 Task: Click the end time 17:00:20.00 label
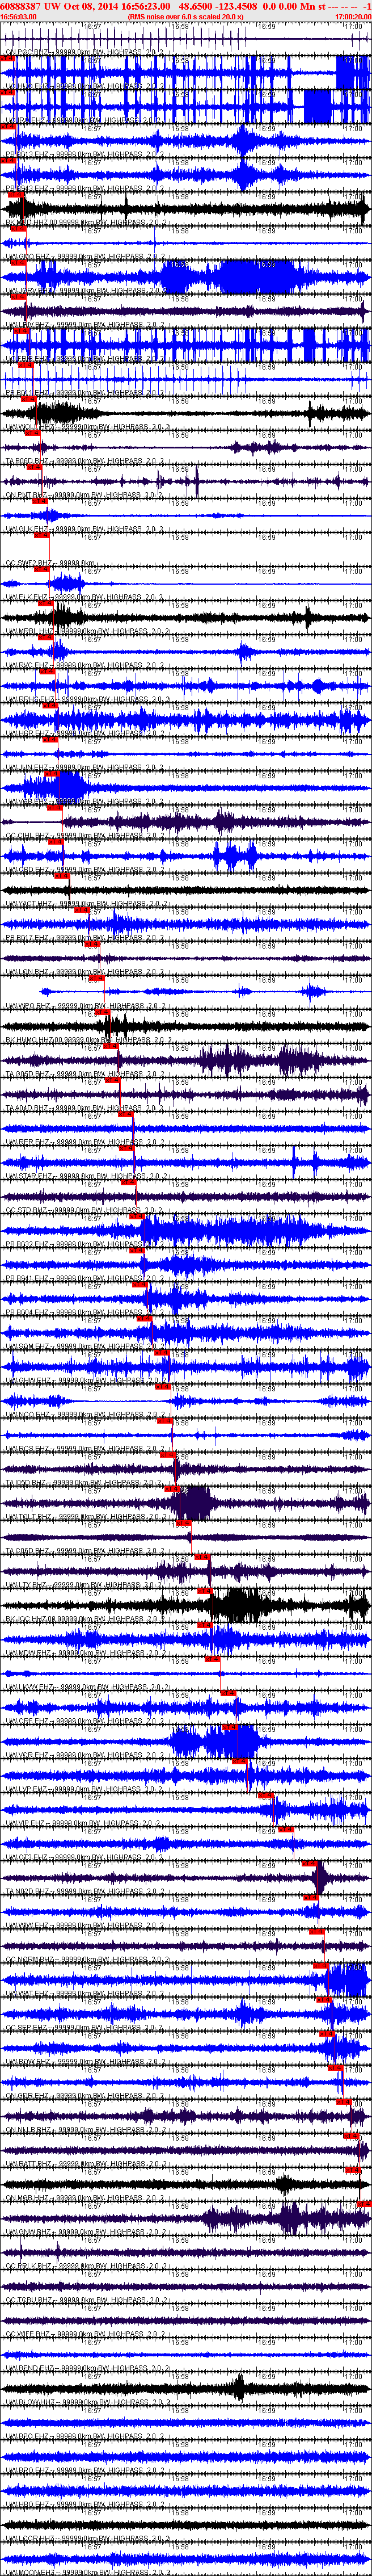point(353,17)
